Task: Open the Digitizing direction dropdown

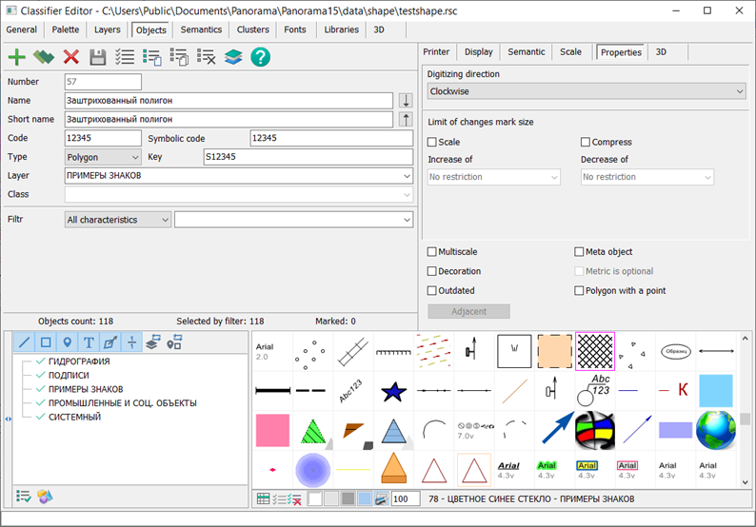Action: point(586,91)
